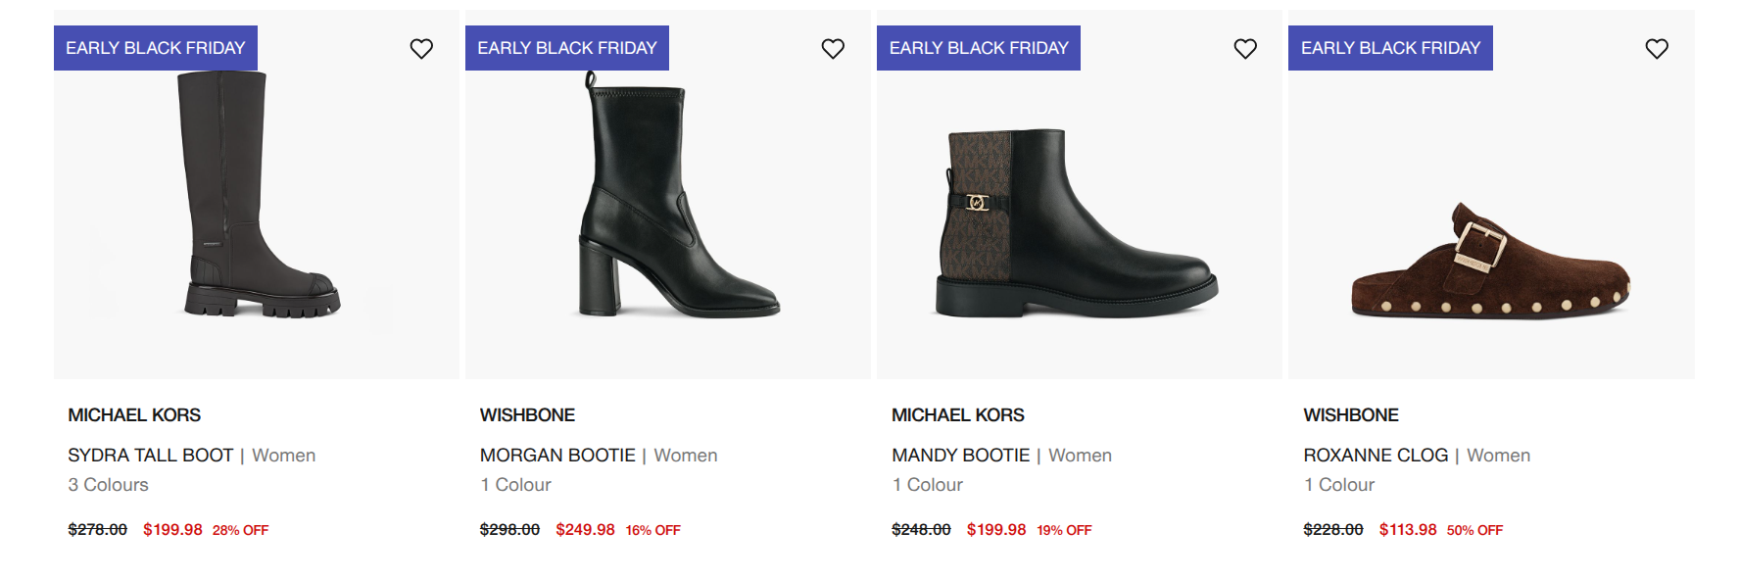Screen dimensions: 1739x579
Task: Click the heart icon on the Mandy Bootie
Action: (x=1244, y=47)
